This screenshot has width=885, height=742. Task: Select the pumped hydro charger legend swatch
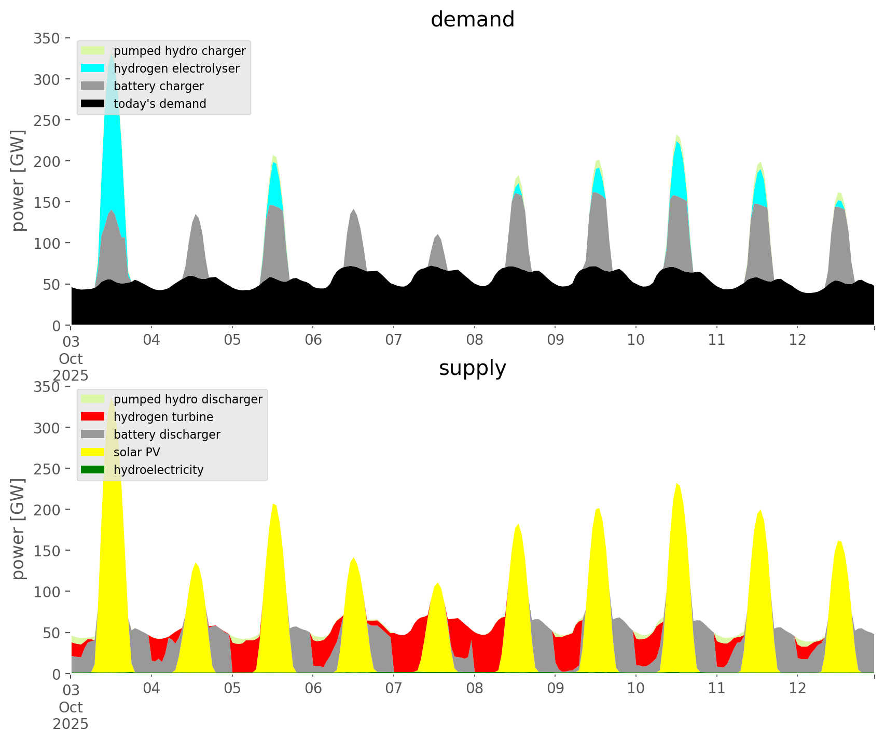click(x=93, y=51)
